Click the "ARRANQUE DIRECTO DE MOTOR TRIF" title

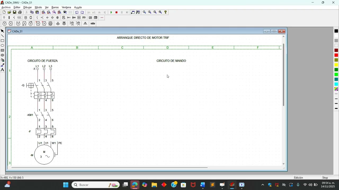143,38
